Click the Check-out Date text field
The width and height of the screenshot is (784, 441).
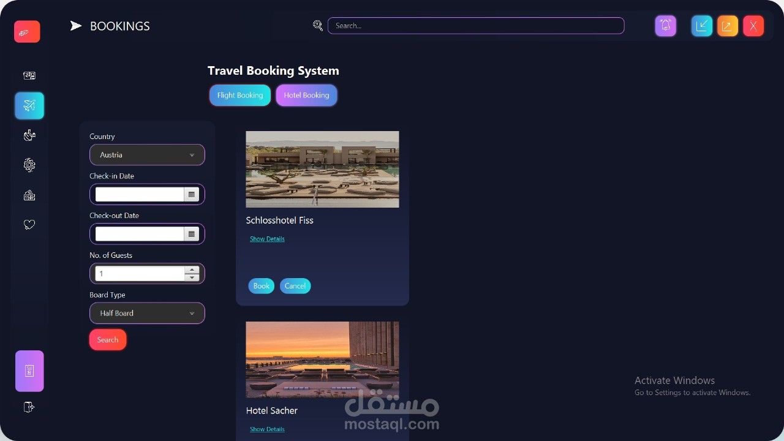click(x=140, y=234)
